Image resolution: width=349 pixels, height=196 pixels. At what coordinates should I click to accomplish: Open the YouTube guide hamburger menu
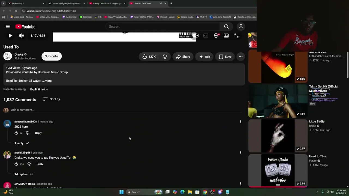(8, 26)
